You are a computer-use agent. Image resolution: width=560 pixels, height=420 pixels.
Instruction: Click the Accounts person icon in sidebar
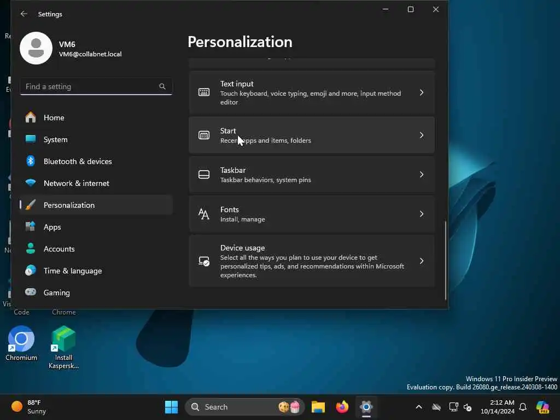click(31, 249)
